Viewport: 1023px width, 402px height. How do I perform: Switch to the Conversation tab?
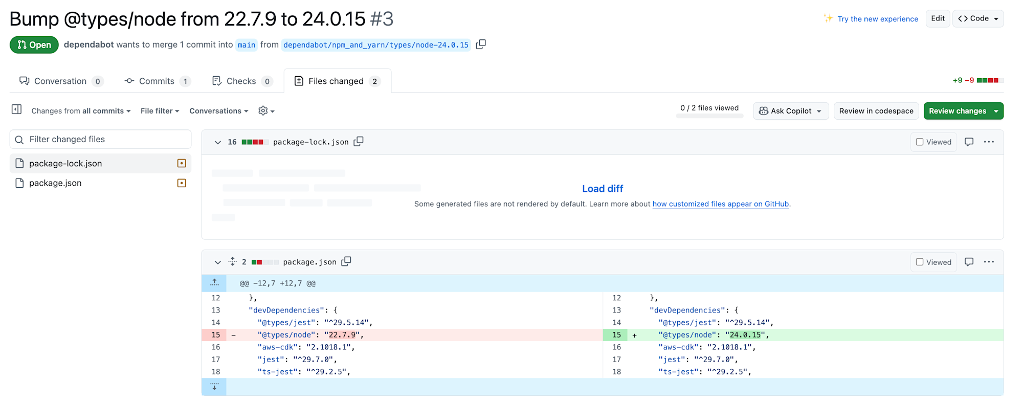tap(61, 81)
